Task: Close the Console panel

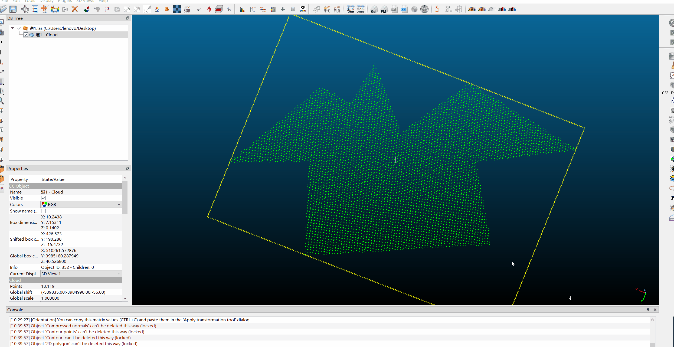Action: click(x=655, y=310)
